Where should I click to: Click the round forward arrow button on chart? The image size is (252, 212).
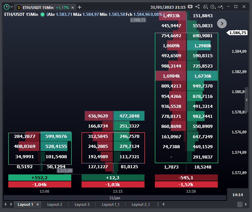tap(222, 23)
